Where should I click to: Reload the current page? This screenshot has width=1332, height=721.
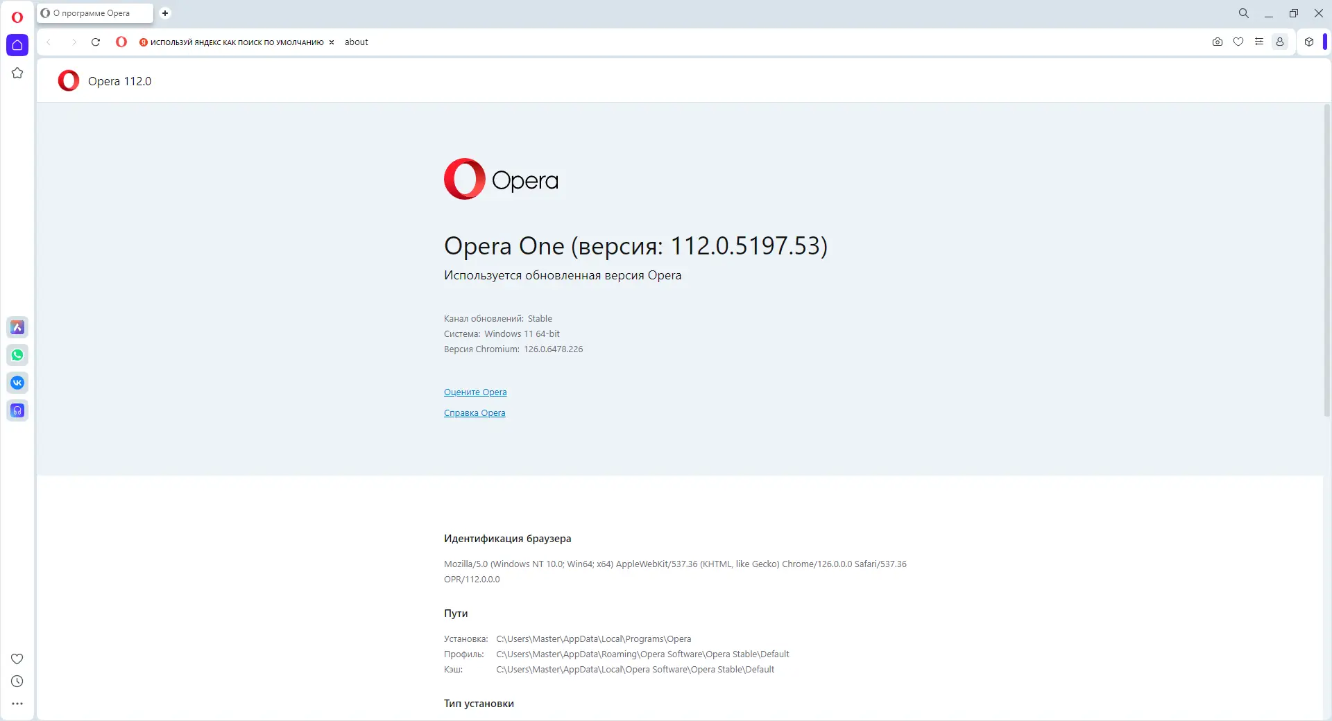[x=96, y=42]
